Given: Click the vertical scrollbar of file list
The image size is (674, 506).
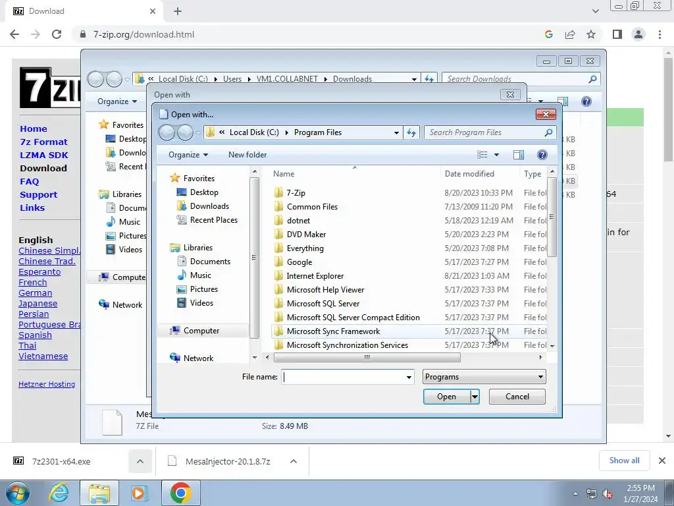Looking at the screenshot, I should (552, 216).
